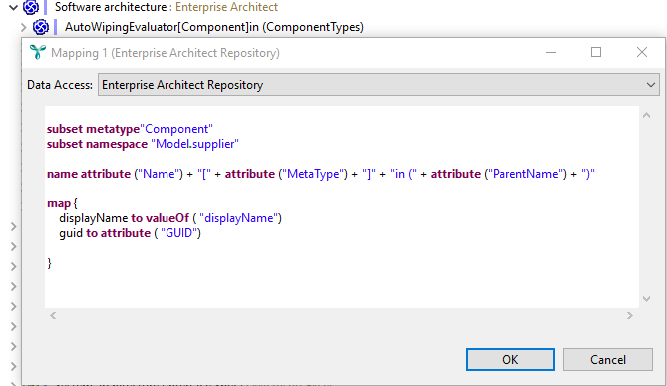Maximize the Mapping 1 dialog
This screenshot has height=386, width=667.
(596, 52)
